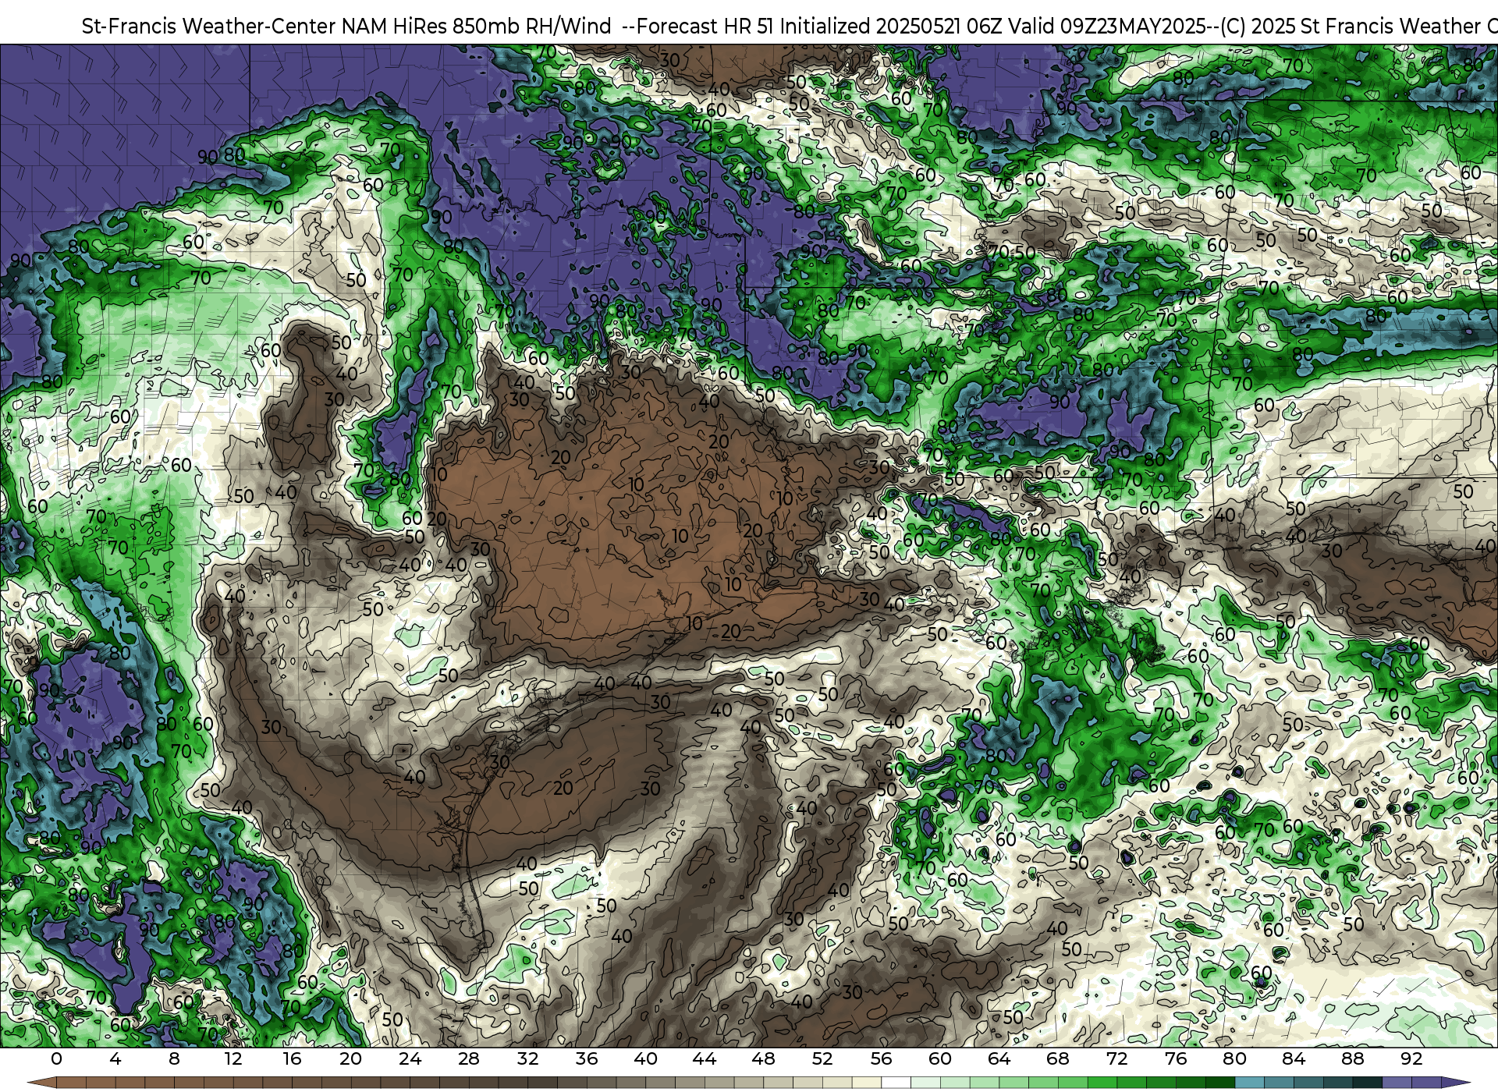Select the colorbar tick label 64

tap(999, 1058)
